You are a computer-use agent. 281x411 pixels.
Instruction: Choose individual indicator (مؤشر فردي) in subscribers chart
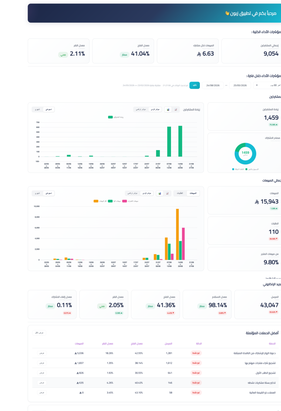[x=155, y=109]
